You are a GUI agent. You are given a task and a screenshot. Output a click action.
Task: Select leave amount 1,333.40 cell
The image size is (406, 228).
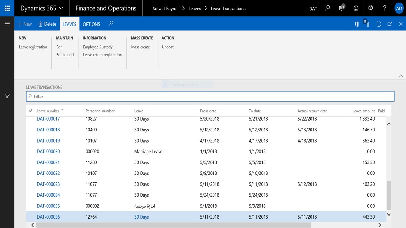point(367,119)
